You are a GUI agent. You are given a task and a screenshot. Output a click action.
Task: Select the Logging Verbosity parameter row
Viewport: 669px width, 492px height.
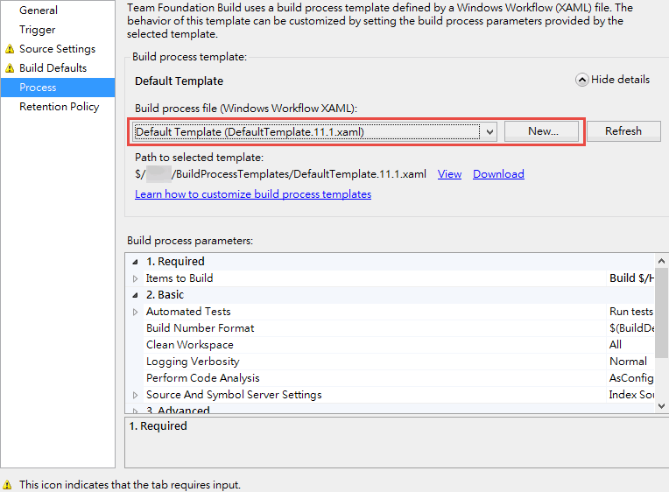(x=193, y=362)
